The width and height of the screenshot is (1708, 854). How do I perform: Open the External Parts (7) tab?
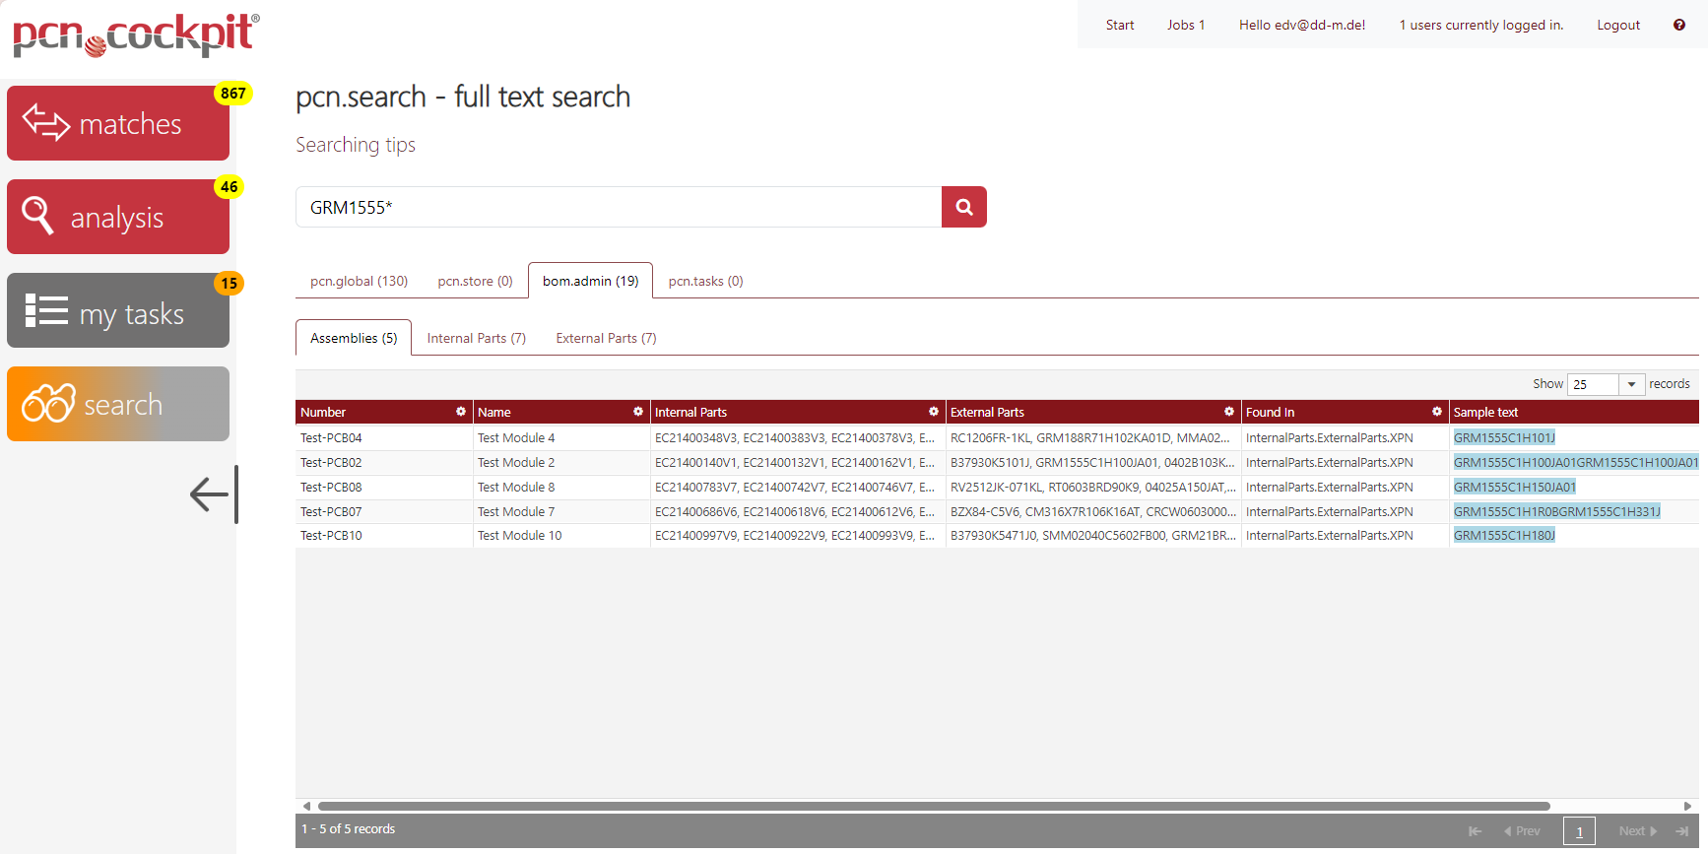click(x=606, y=338)
